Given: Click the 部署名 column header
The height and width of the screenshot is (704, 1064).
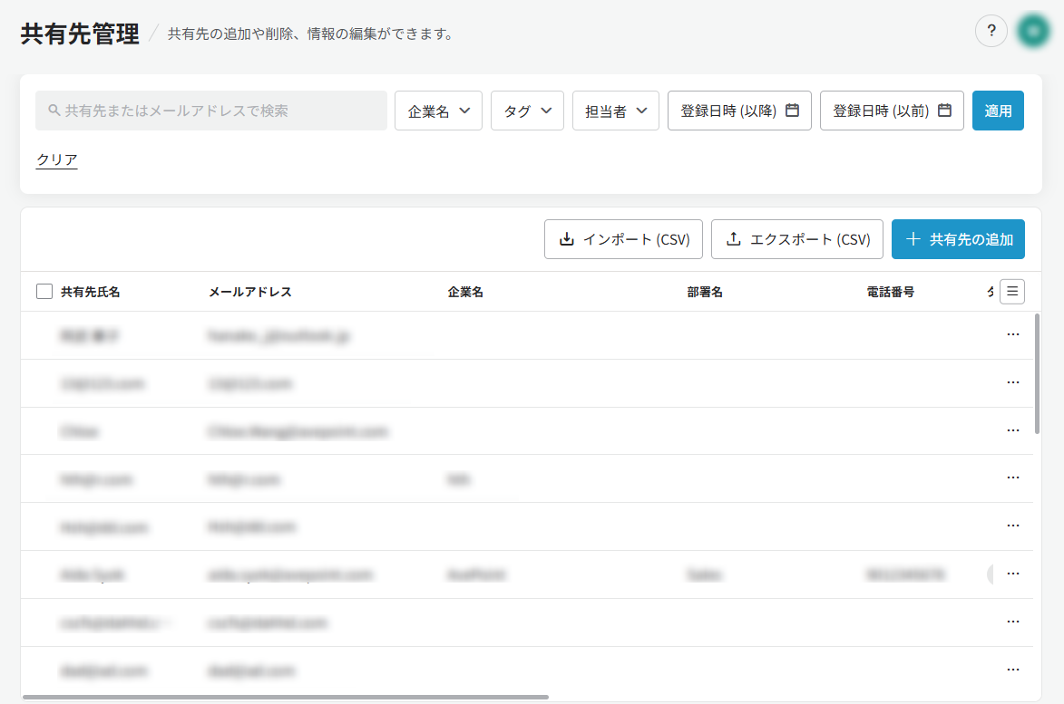Looking at the screenshot, I should click(705, 292).
